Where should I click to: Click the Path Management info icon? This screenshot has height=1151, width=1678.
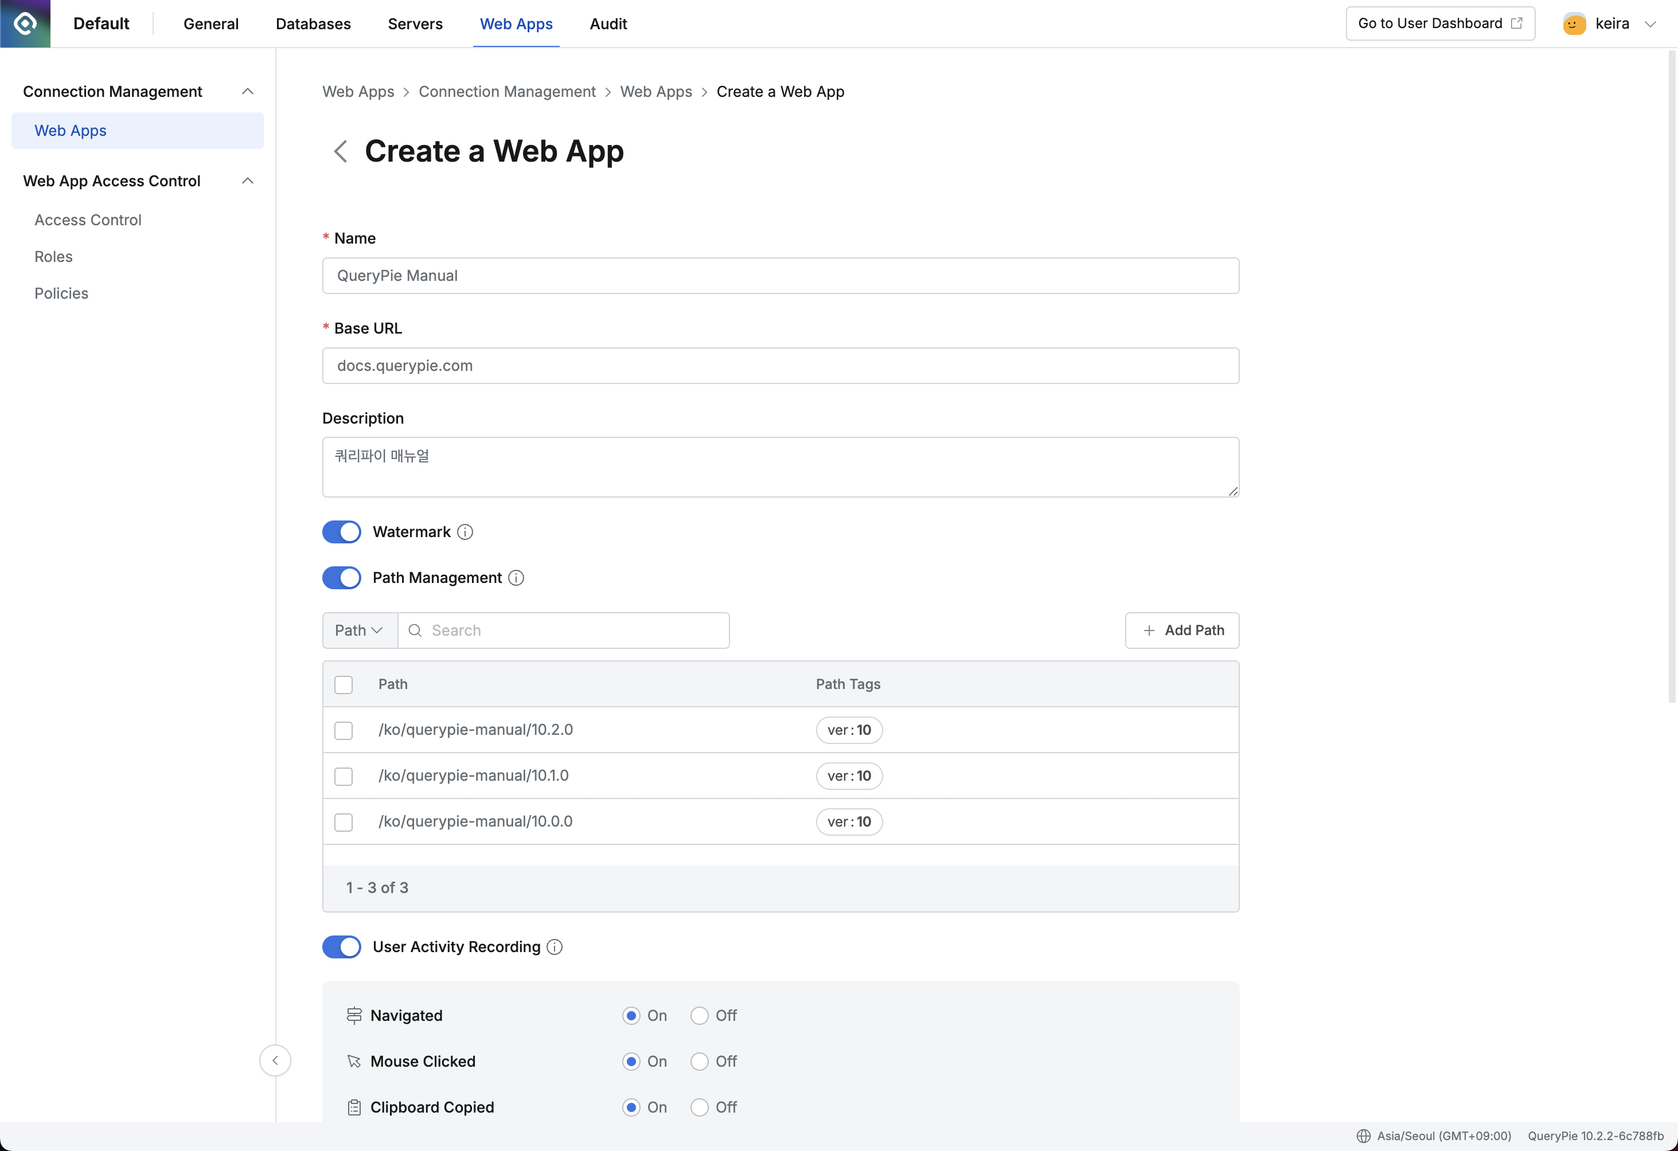[516, 578]
